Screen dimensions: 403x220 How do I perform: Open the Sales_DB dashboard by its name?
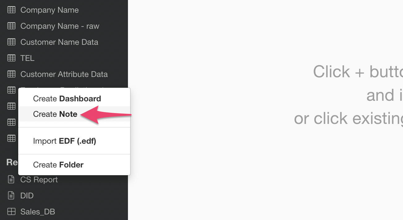tap(38, 212)
